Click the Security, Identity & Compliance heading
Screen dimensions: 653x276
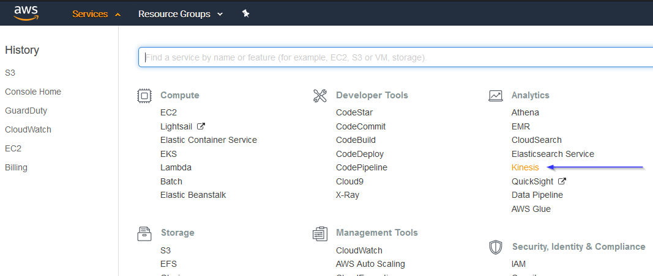click(x=579, y=247)
